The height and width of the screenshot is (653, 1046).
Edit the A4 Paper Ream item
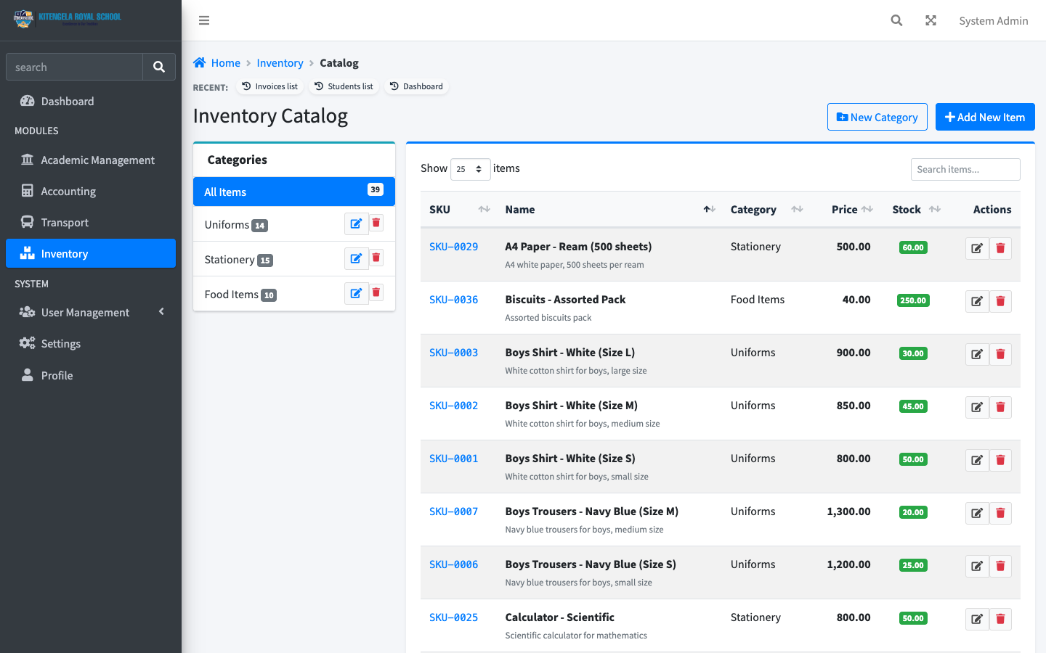point(977,248)
